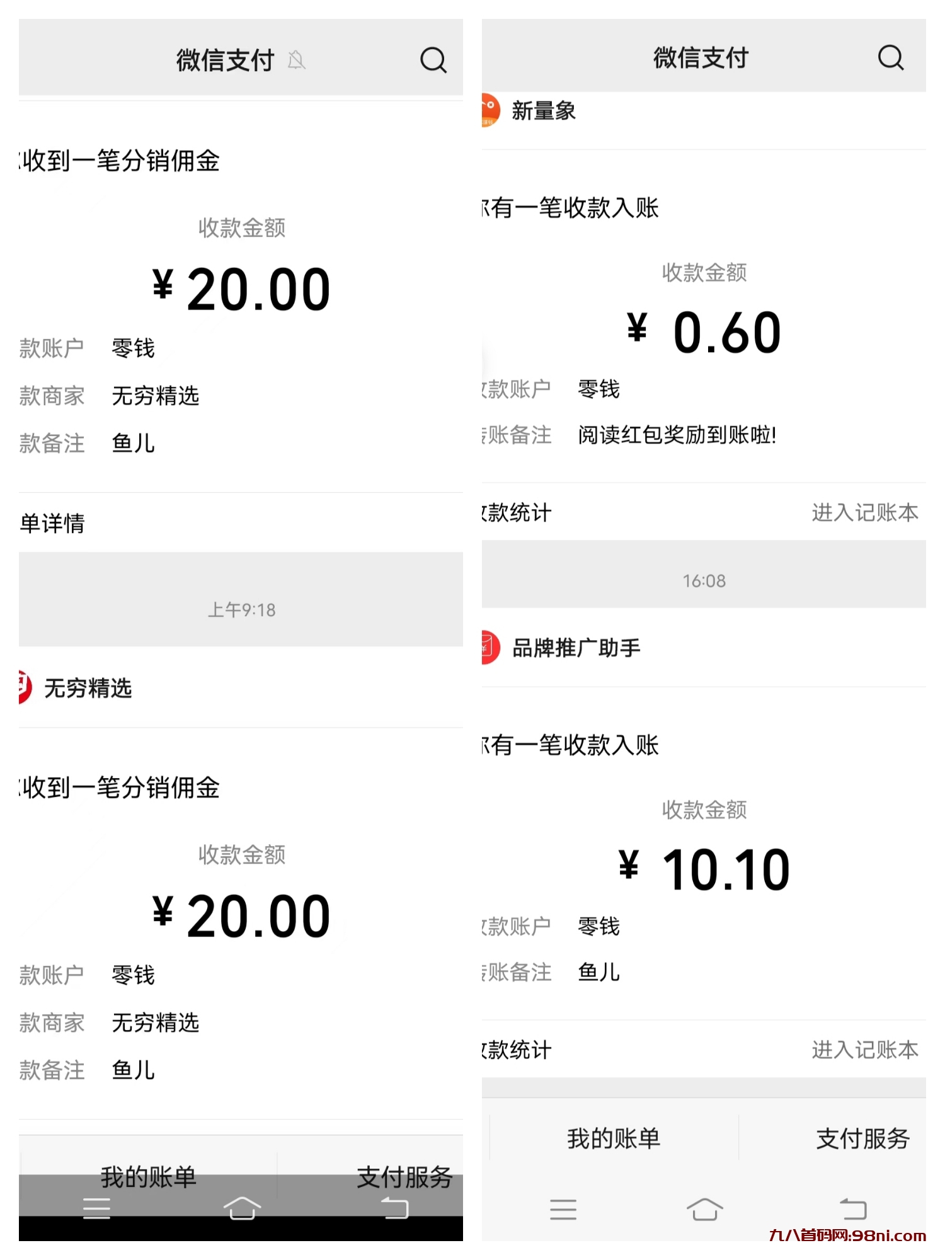Viewport: 945px width, 1260px height.
Task: Open 支付服务 in the right bottom menu
Action: (x=862, y=1138)
